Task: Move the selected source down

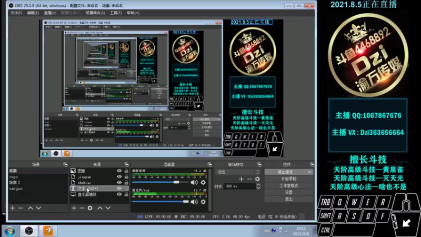Action: (108, 208)
